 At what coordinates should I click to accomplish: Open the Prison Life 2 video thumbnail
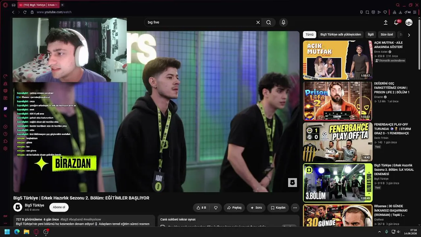click(337, 101)
